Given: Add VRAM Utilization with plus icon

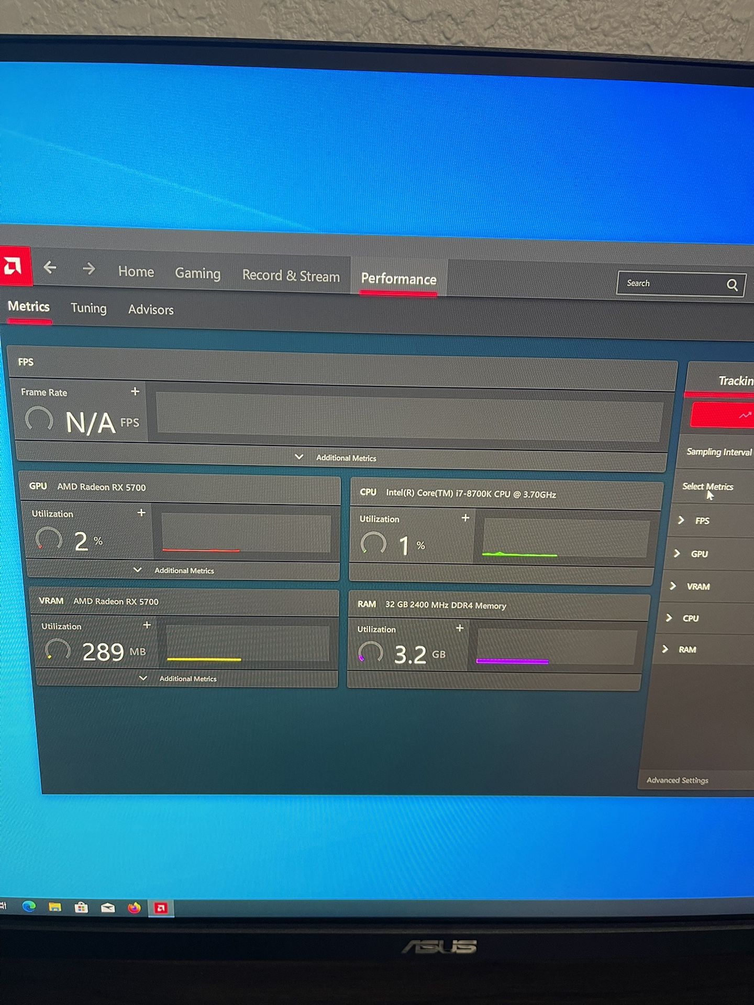Looking at the screenshot, I should coord(147,625).
